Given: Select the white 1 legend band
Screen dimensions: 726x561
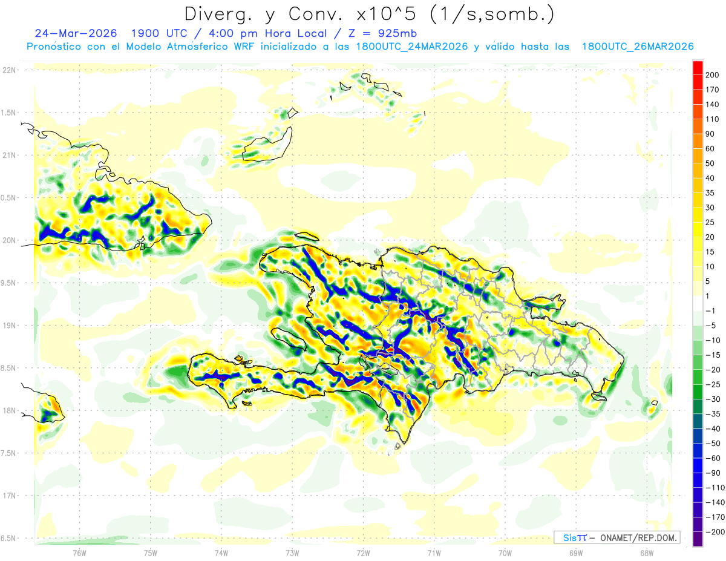Looking at the screenshot, I should click(x=697, y=303).
